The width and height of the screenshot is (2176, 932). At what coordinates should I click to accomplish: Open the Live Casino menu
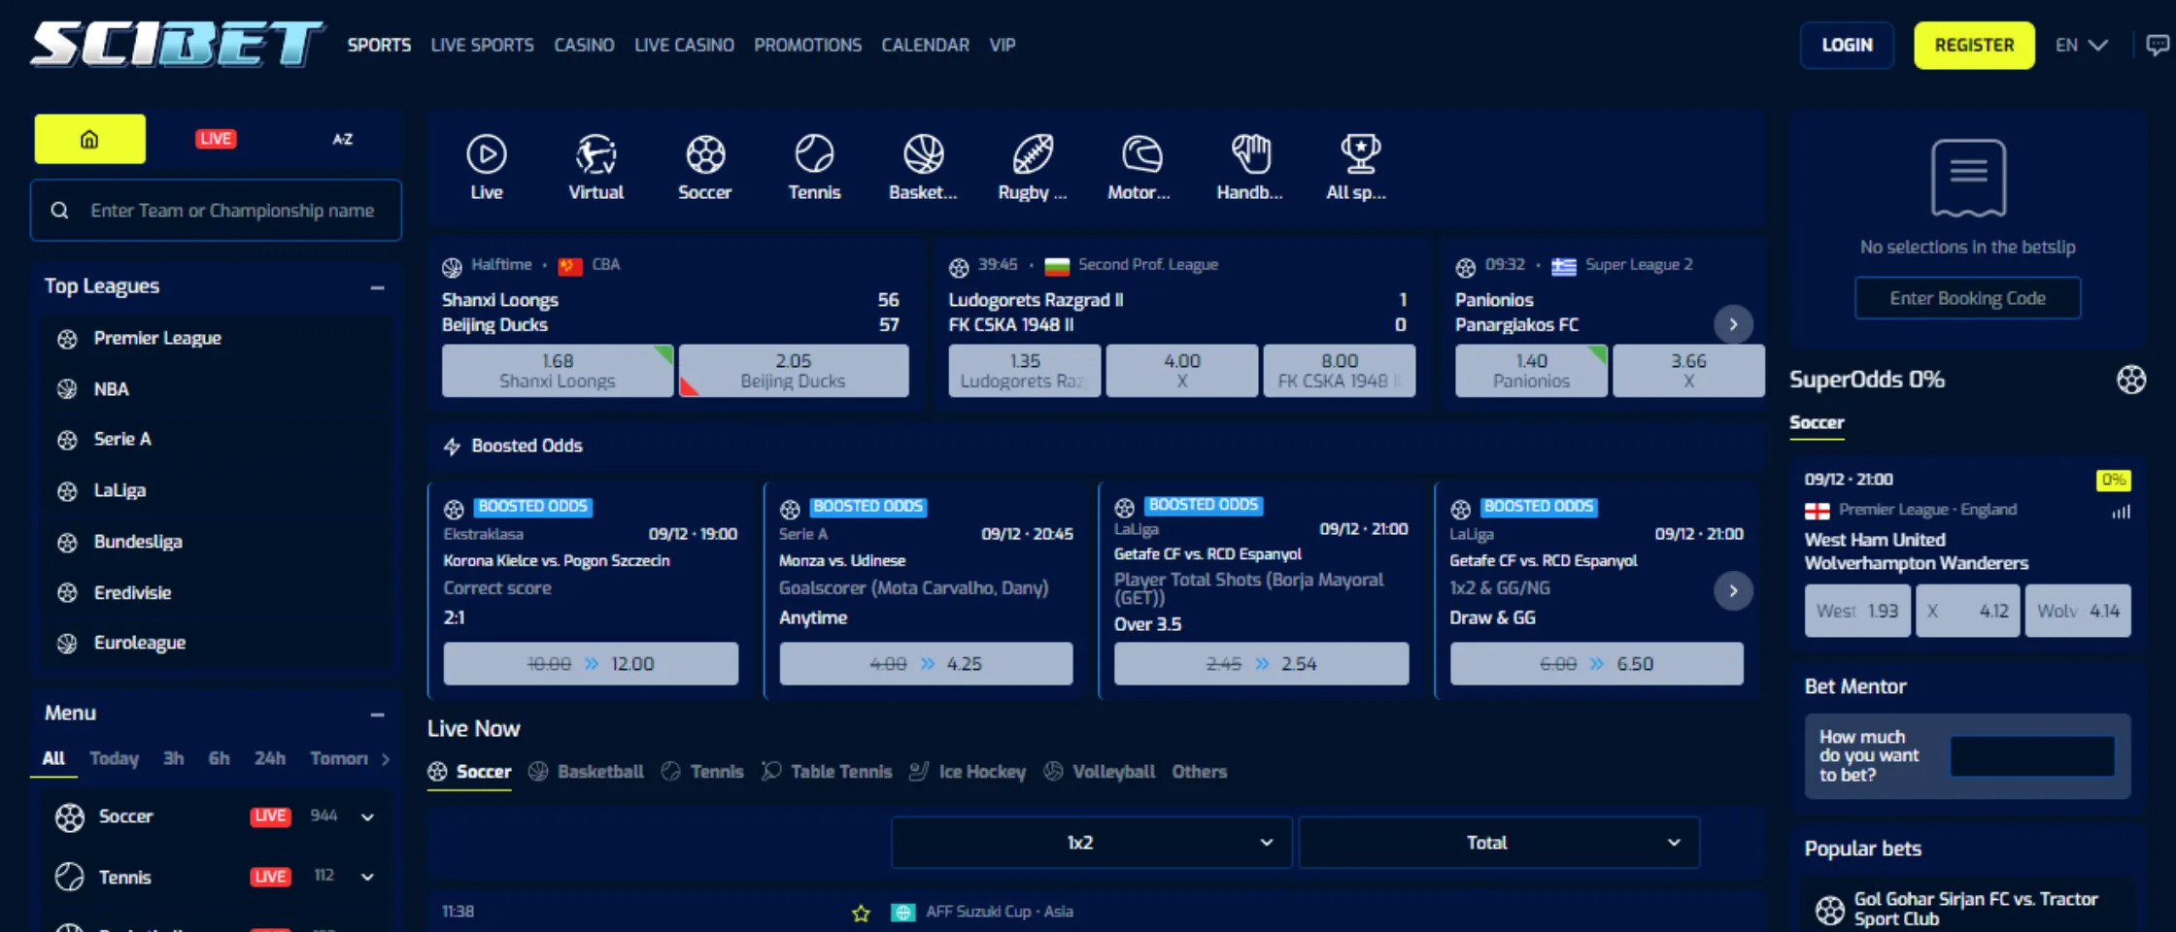click(684, 45)
